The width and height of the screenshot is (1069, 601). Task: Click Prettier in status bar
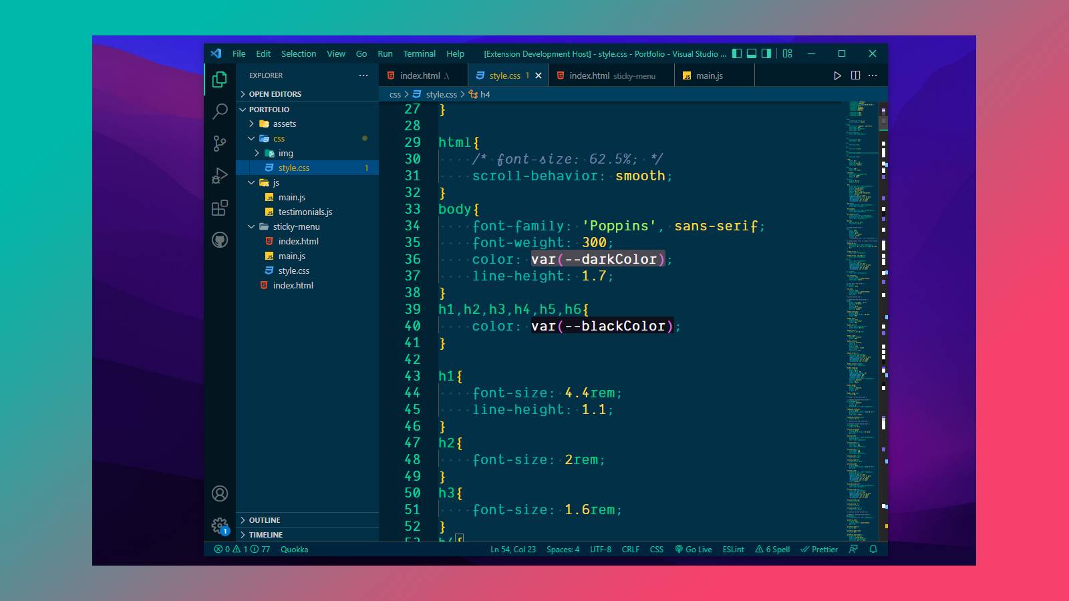pos(818,549)
